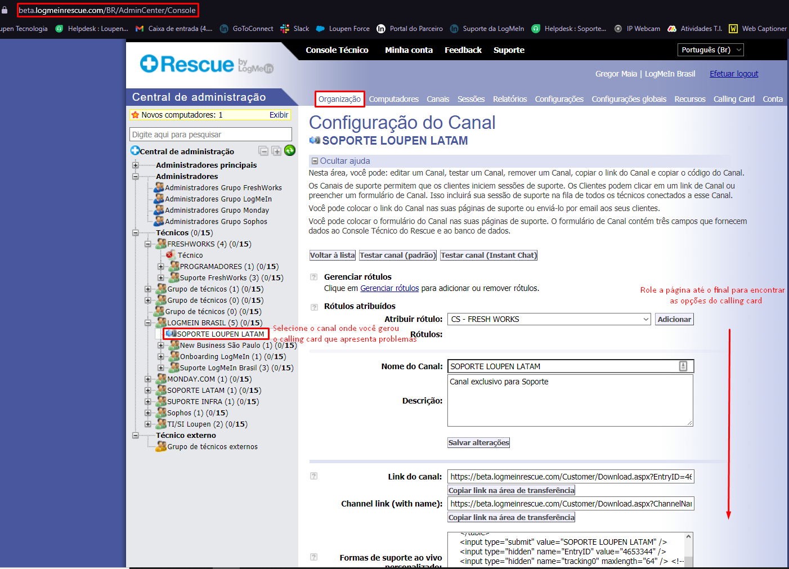Expand the MONDAY.COM (1) group
Image resolution: width=789 pixels, height=569 pixels.
pyautogui.click(x=148, y=379)
